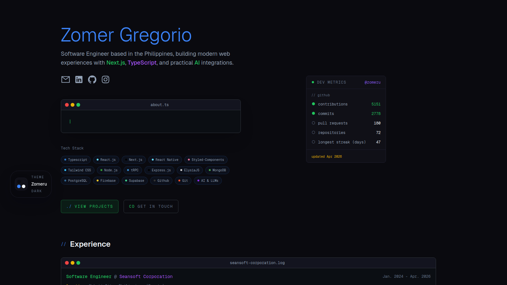507x285 pixels.
Task: Open the email envelope icon
Action: coord(66,79)
